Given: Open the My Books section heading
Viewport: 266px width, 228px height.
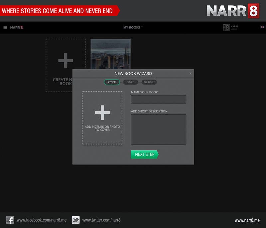Looking at the screenshot, I should 133,27.
